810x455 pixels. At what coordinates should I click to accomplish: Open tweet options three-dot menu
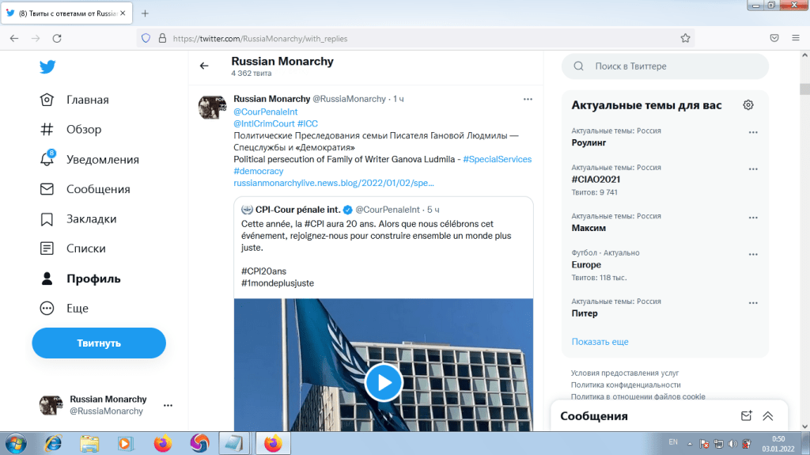pos(528,99)
